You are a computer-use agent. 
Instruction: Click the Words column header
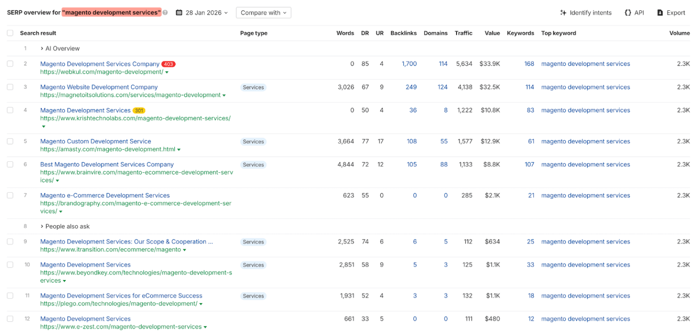[345, 33]
